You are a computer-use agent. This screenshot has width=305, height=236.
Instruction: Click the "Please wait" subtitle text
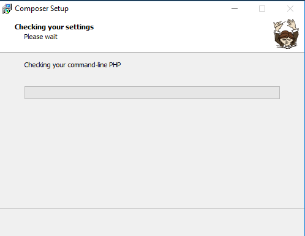pyautogui.click(x=40, y=37)
